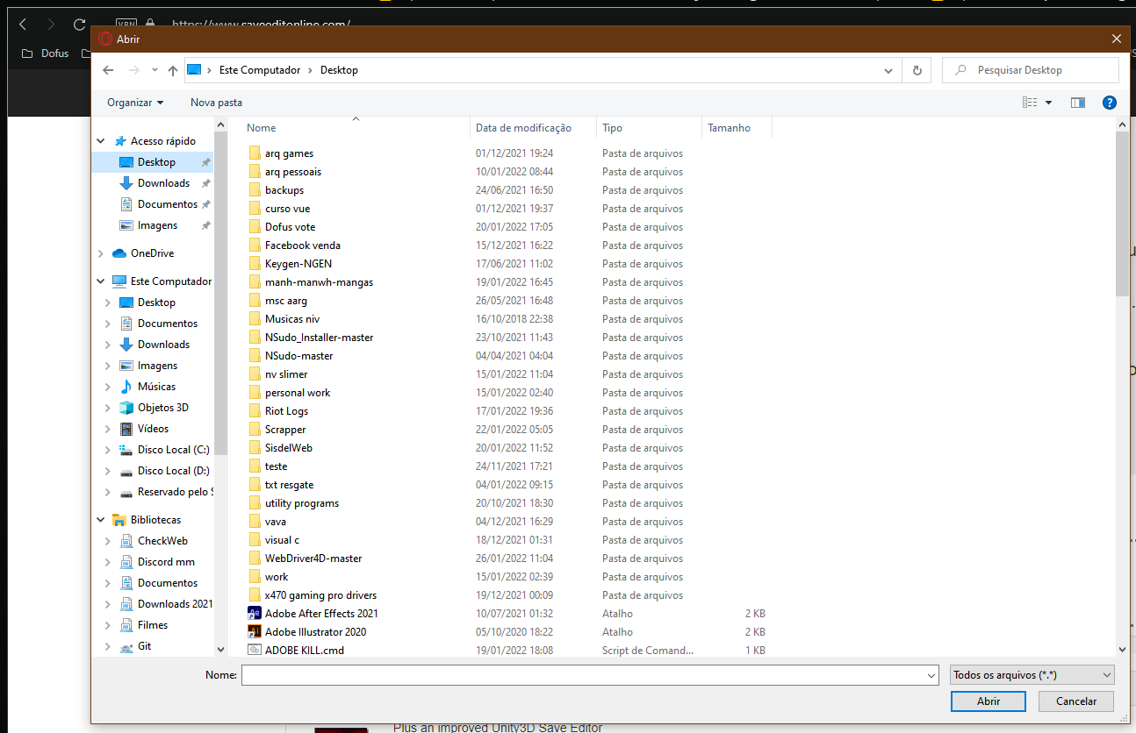Select the Dofus vote folder icon
The image size is (1136, 733).
255,227
